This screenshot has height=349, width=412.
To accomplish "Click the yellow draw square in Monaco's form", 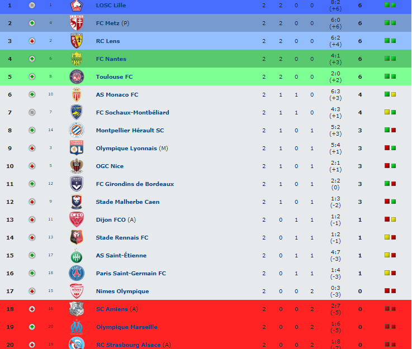I will pos(394,94).
